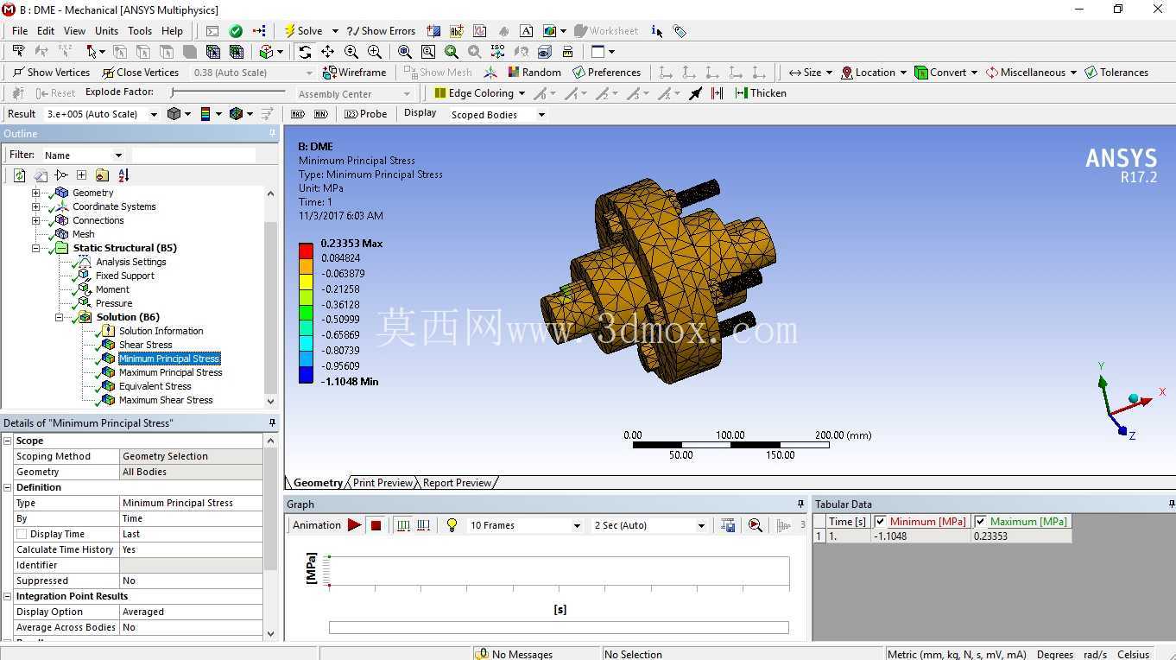Open the Scoped Bodies display dropdown
1176x660 pixels.
coord(541,114)
